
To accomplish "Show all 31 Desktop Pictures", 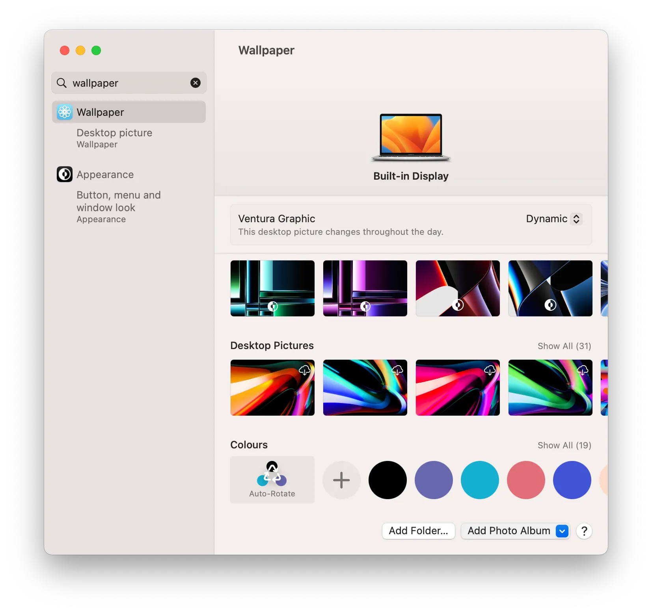I will (564, 346).
